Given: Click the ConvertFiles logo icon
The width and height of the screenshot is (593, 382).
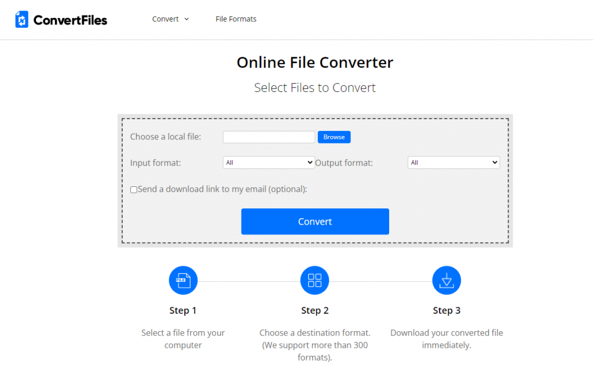Looking at the screenshot, I should point(21,19).
